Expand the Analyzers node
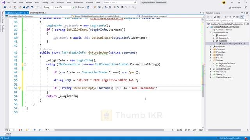This screenshot has height=140, width=250. (x=214, y=35)
